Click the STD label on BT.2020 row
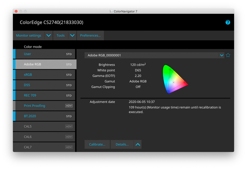The height and width of the screenshot is (169, 247). click(x=69, y=116)
